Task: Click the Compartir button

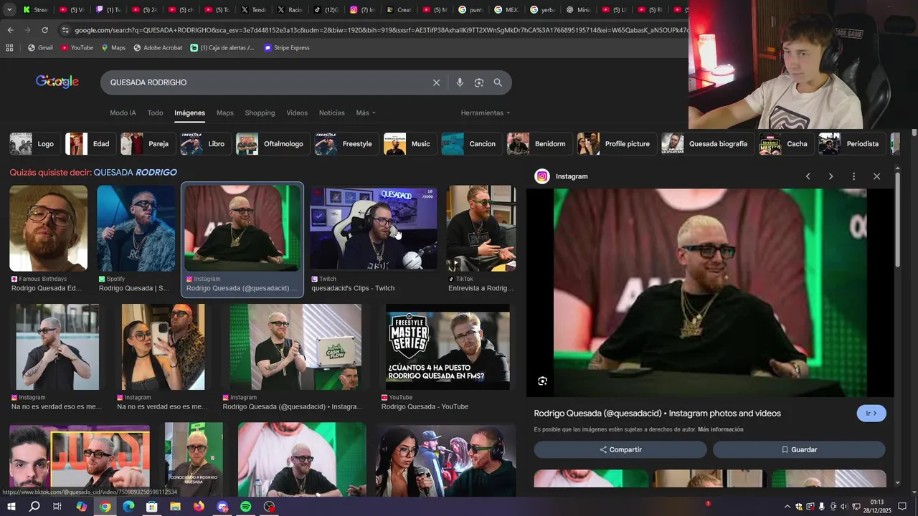Action: click(x=620, y=449)
